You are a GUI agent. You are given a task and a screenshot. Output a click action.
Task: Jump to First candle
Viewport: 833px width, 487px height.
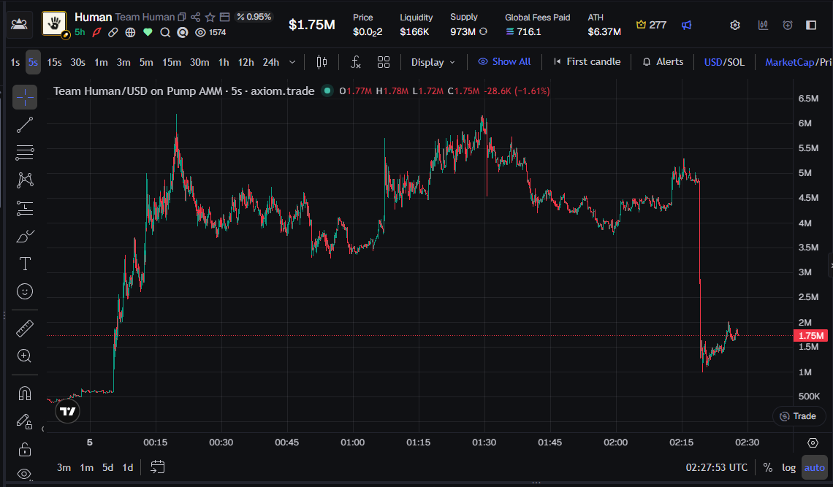(x=587, y=61)
